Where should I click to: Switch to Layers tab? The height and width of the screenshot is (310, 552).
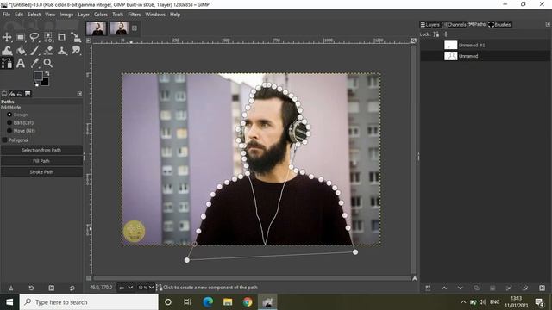pyautogui.click(x=430, y=24)
